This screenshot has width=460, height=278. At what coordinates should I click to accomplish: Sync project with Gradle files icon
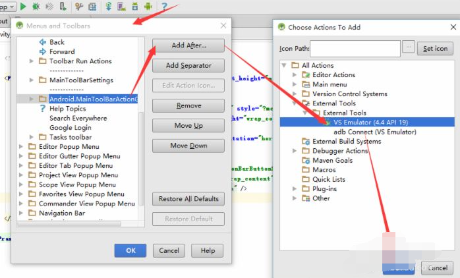click(109, 6)
